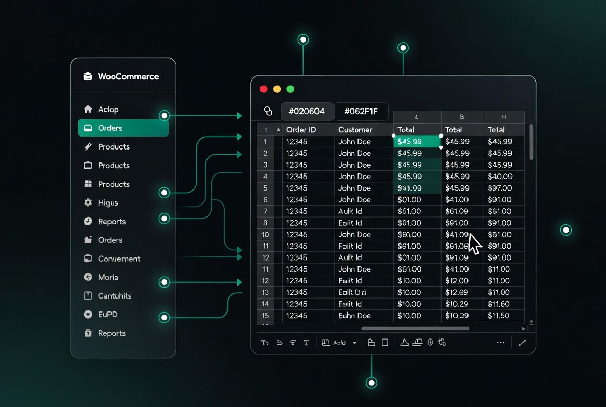Click the empty square toolbar icon
The height and width of the screenshot is (407, 606).
[x=385, y=343]
